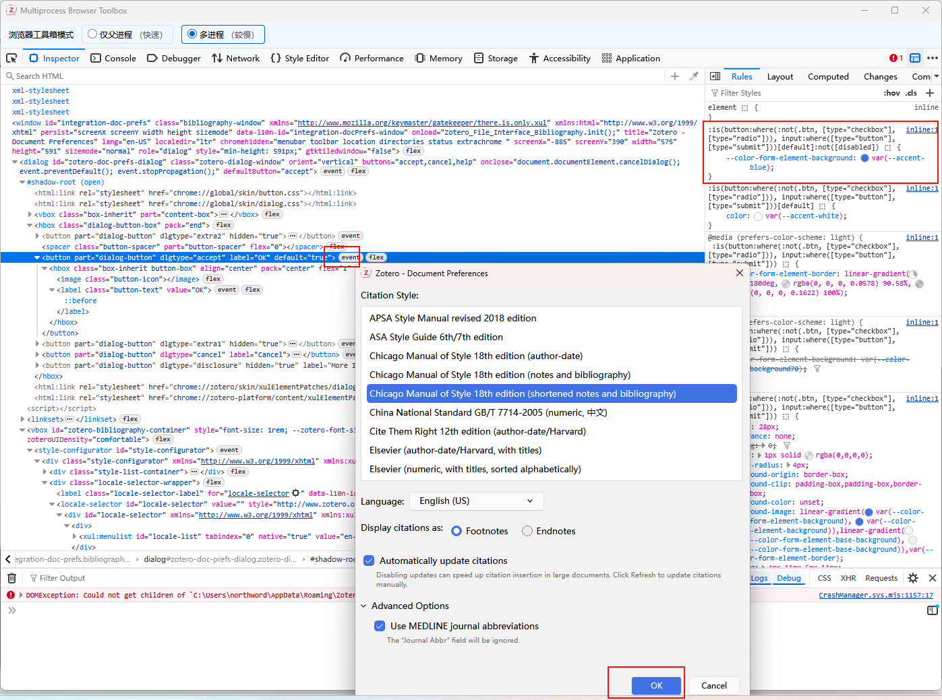Viewport: 942px width, 700px height.
Task: Collapse the #shadow-root (open) node
Action: tap(22, 182)
